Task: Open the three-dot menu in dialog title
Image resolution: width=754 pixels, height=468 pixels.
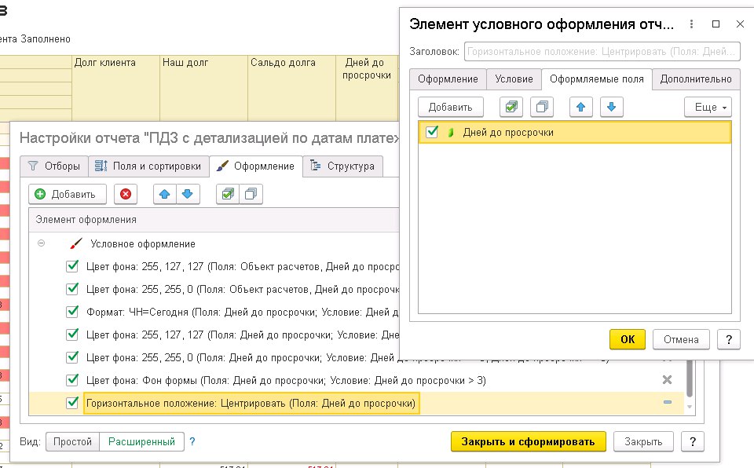Action: (691, 24)
